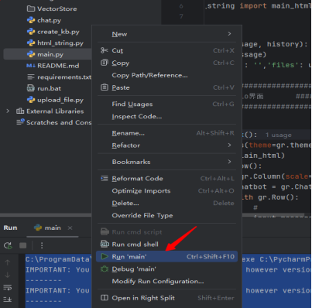Open the Run panel more options dots
This screenshot has height=308, width=312.
(42, 245)
